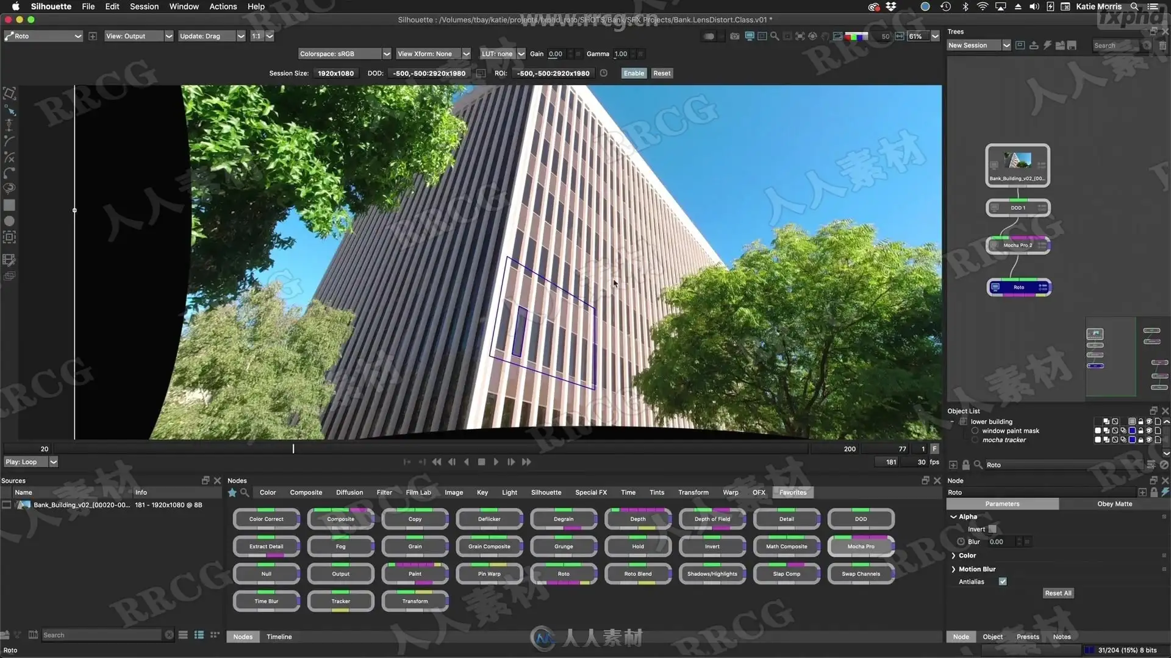Click the viewer magnifier zoom icon

(775, 37)
